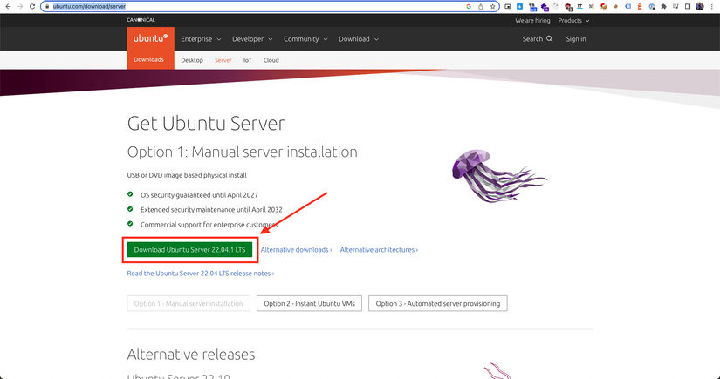The image size is (720, 379).
Task: Select Option 2 - Instant Ubuntu VMs
Action: click(310, 303)
